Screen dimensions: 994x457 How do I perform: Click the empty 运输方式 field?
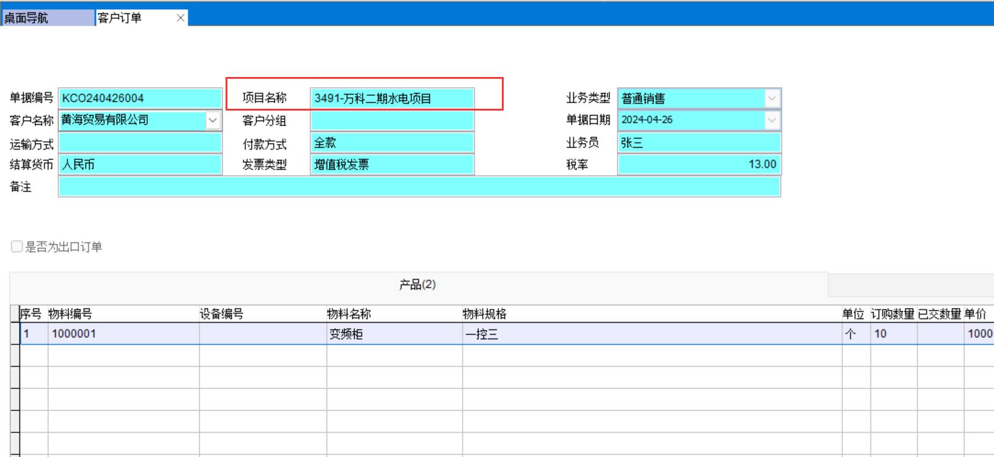(139, 144)
